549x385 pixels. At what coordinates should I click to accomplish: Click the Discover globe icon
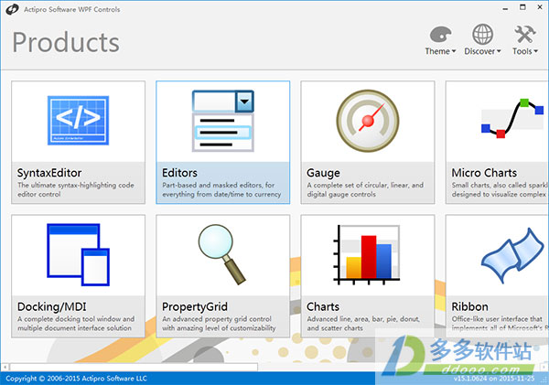coord(482,35)
